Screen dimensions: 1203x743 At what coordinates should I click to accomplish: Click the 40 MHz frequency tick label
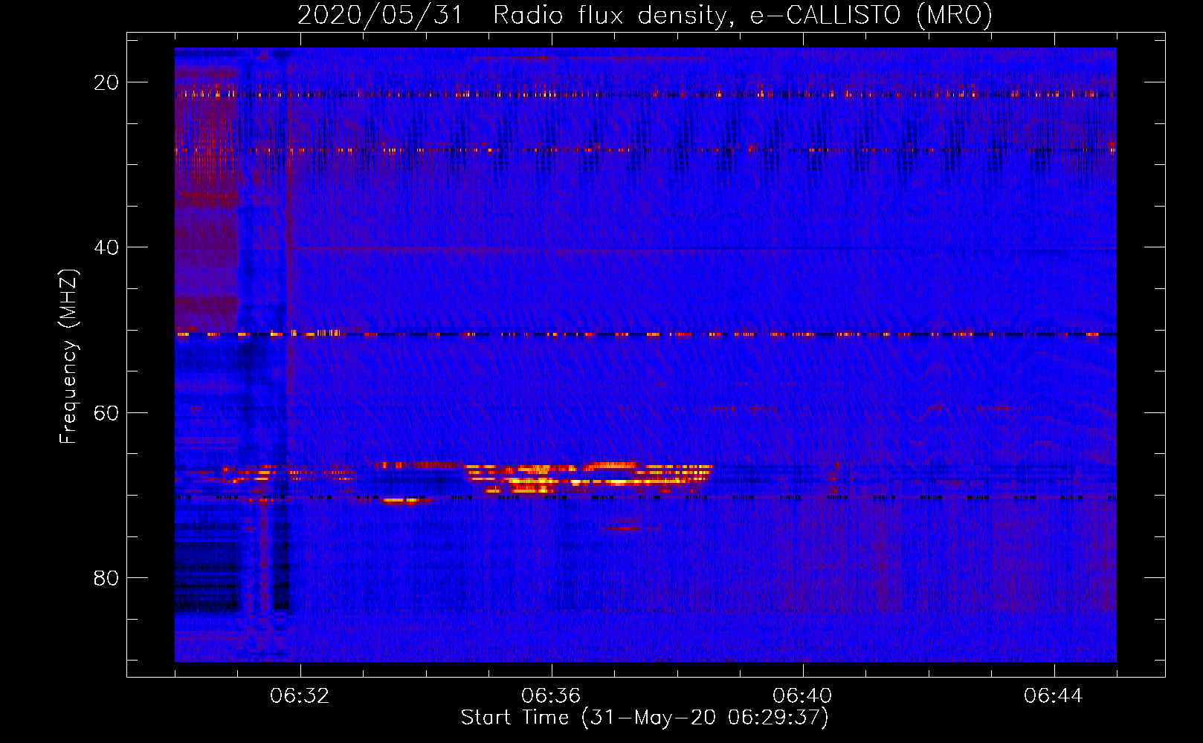(106, 247)
